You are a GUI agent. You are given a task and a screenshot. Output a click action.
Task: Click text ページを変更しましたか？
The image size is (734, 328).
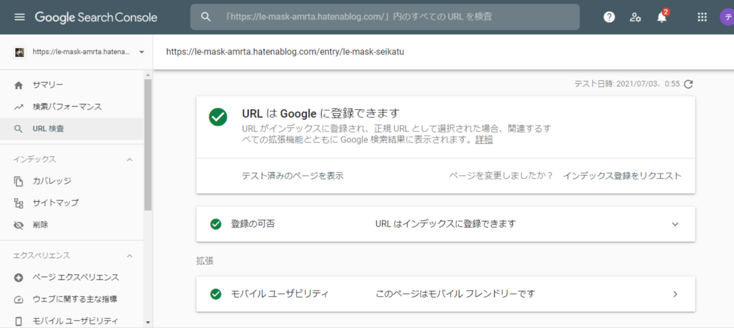pos(502,176)
